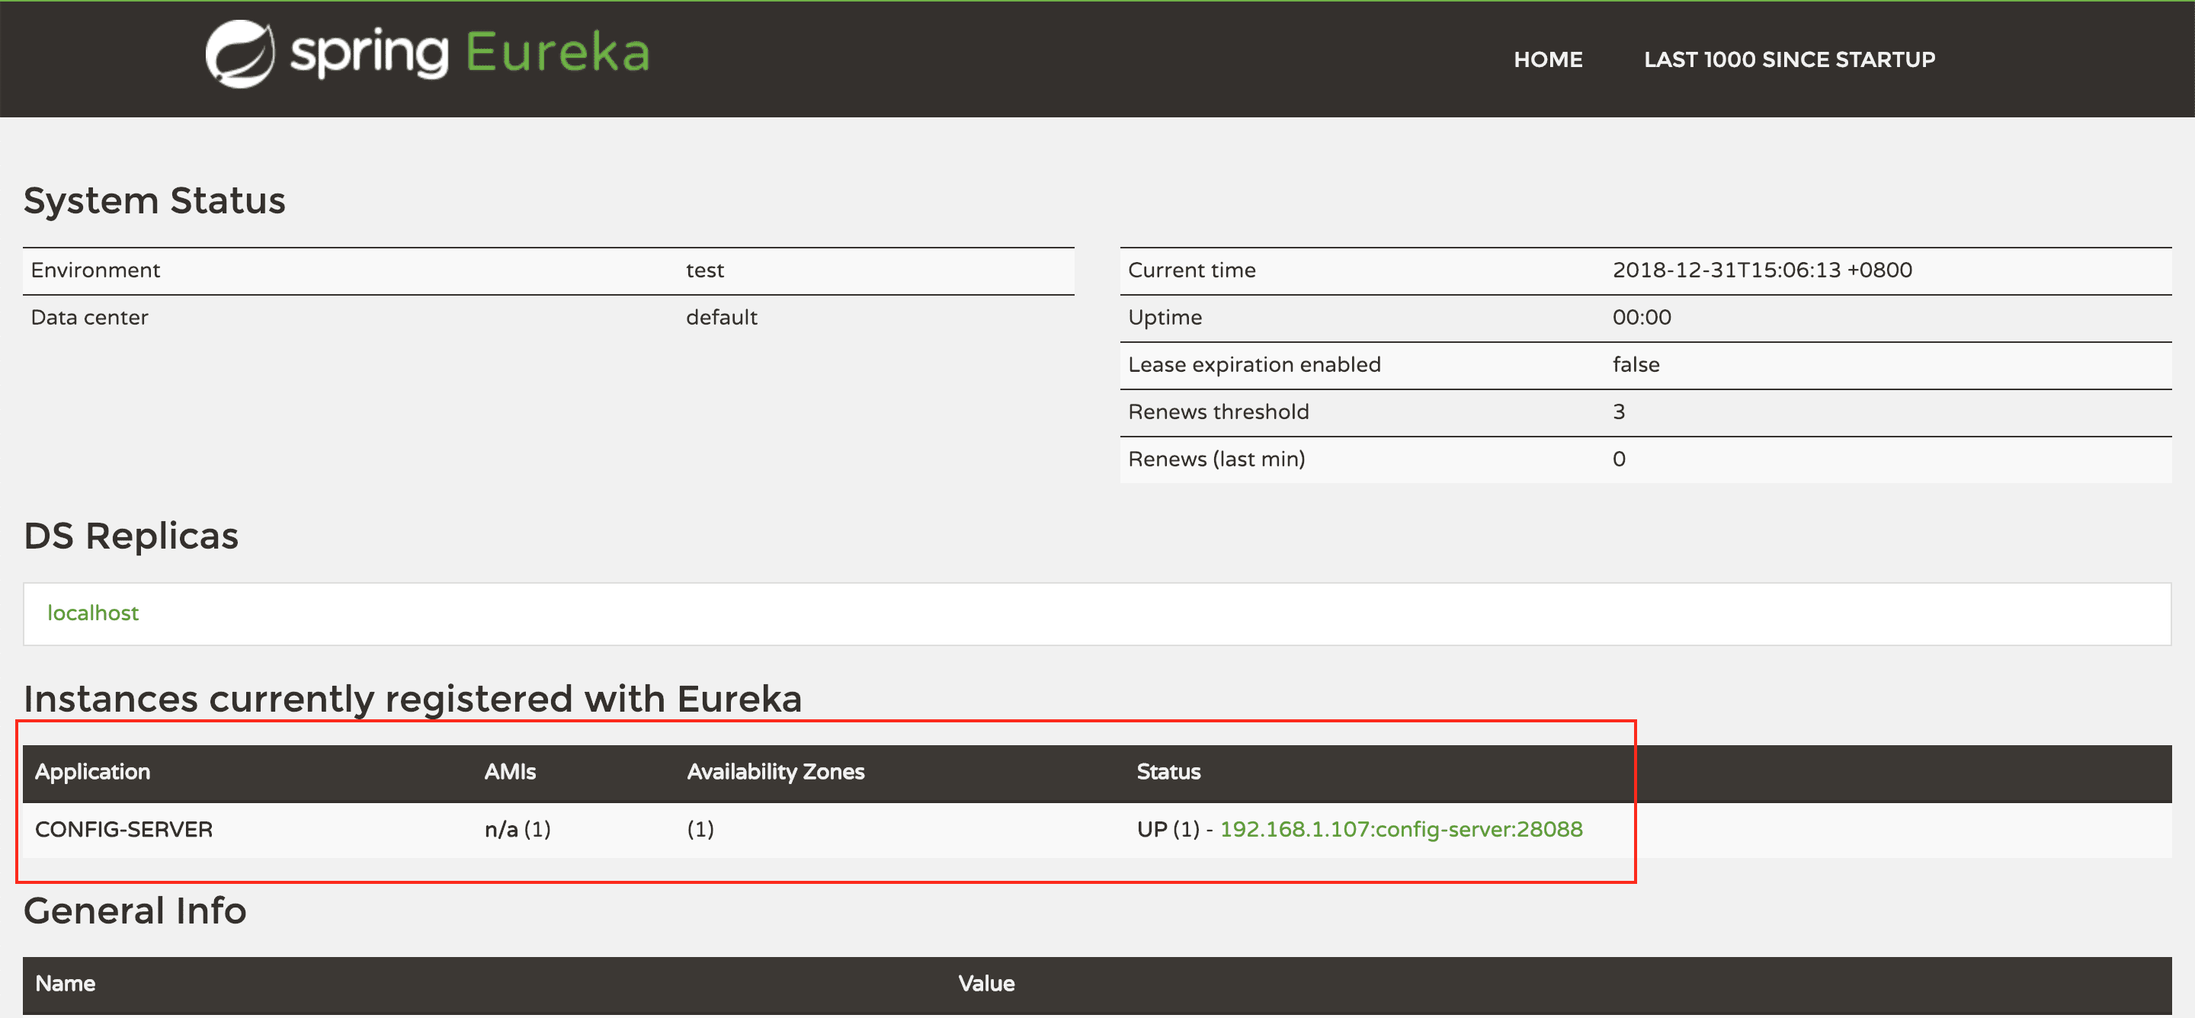Click the spring Eureka brand text
Viewport: 2195px width, 1018px height.
click(470, 53)
